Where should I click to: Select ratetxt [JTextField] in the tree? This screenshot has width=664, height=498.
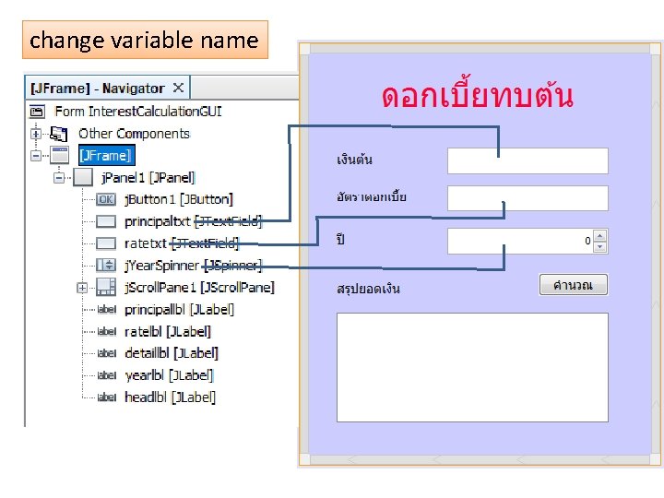click(x=182, y=243)
